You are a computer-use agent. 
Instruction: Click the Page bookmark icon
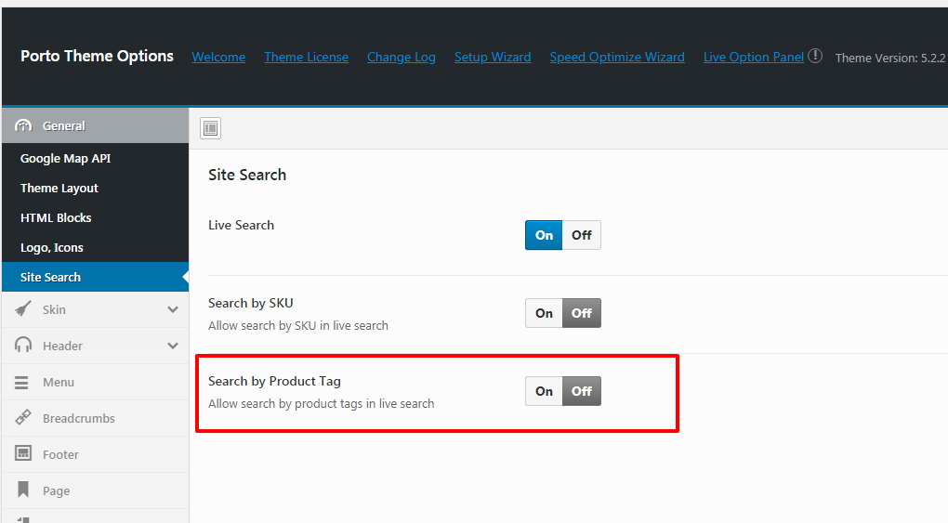tap(23, 490)
